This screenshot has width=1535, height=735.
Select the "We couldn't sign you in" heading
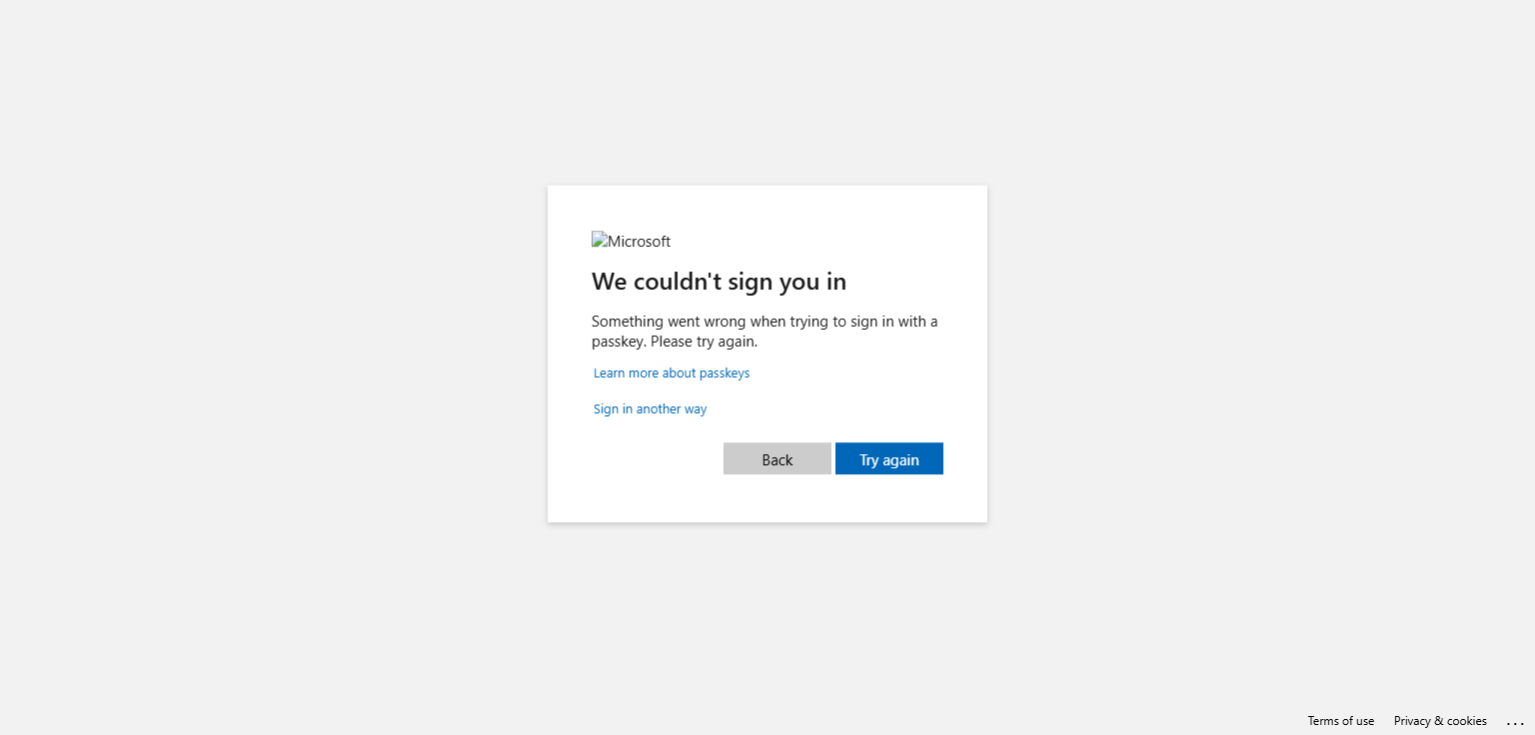(720, 282)
